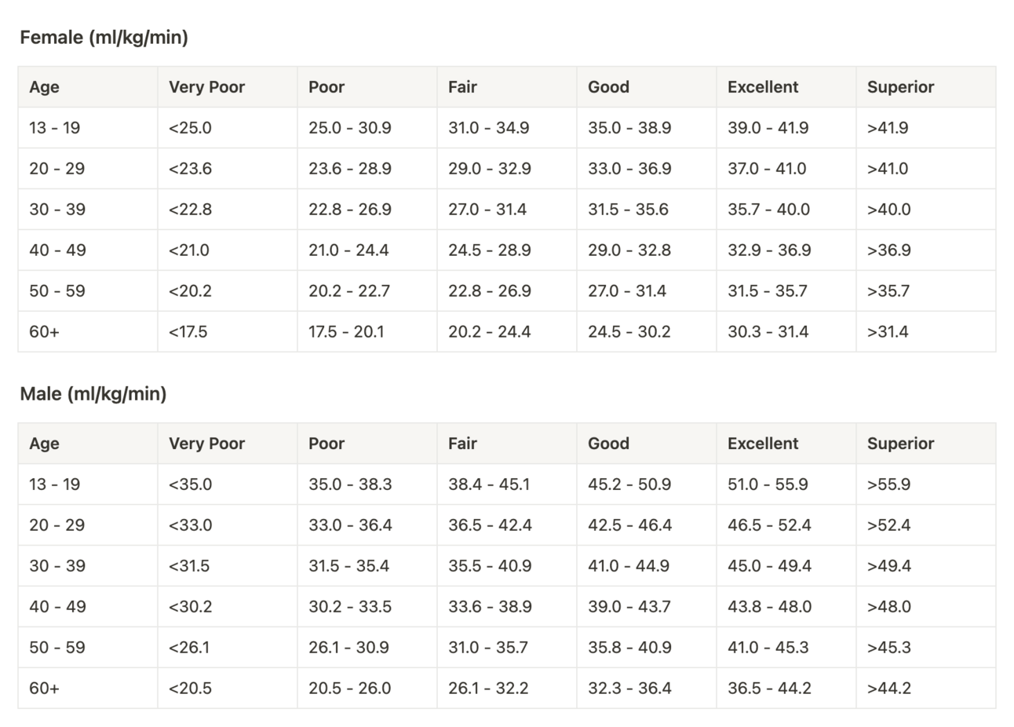Select the Male cell showing ">44.2"
Viewport: 1014px width, 727px height.
[x=888, y=689]
